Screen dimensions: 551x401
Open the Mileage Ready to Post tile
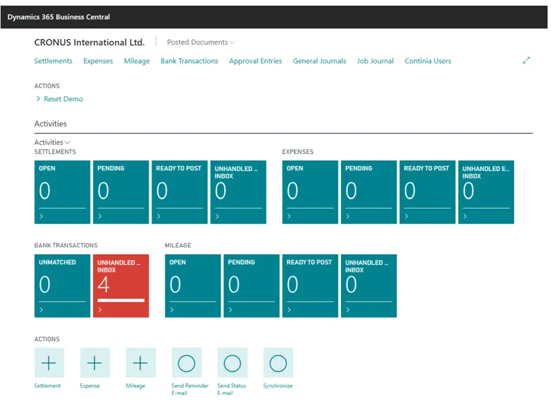pos(311,286)
